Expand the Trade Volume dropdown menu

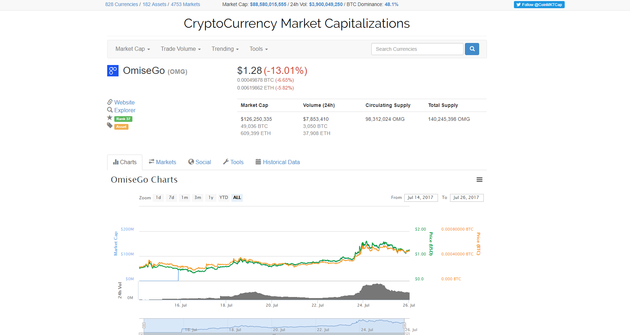(181, 49)
